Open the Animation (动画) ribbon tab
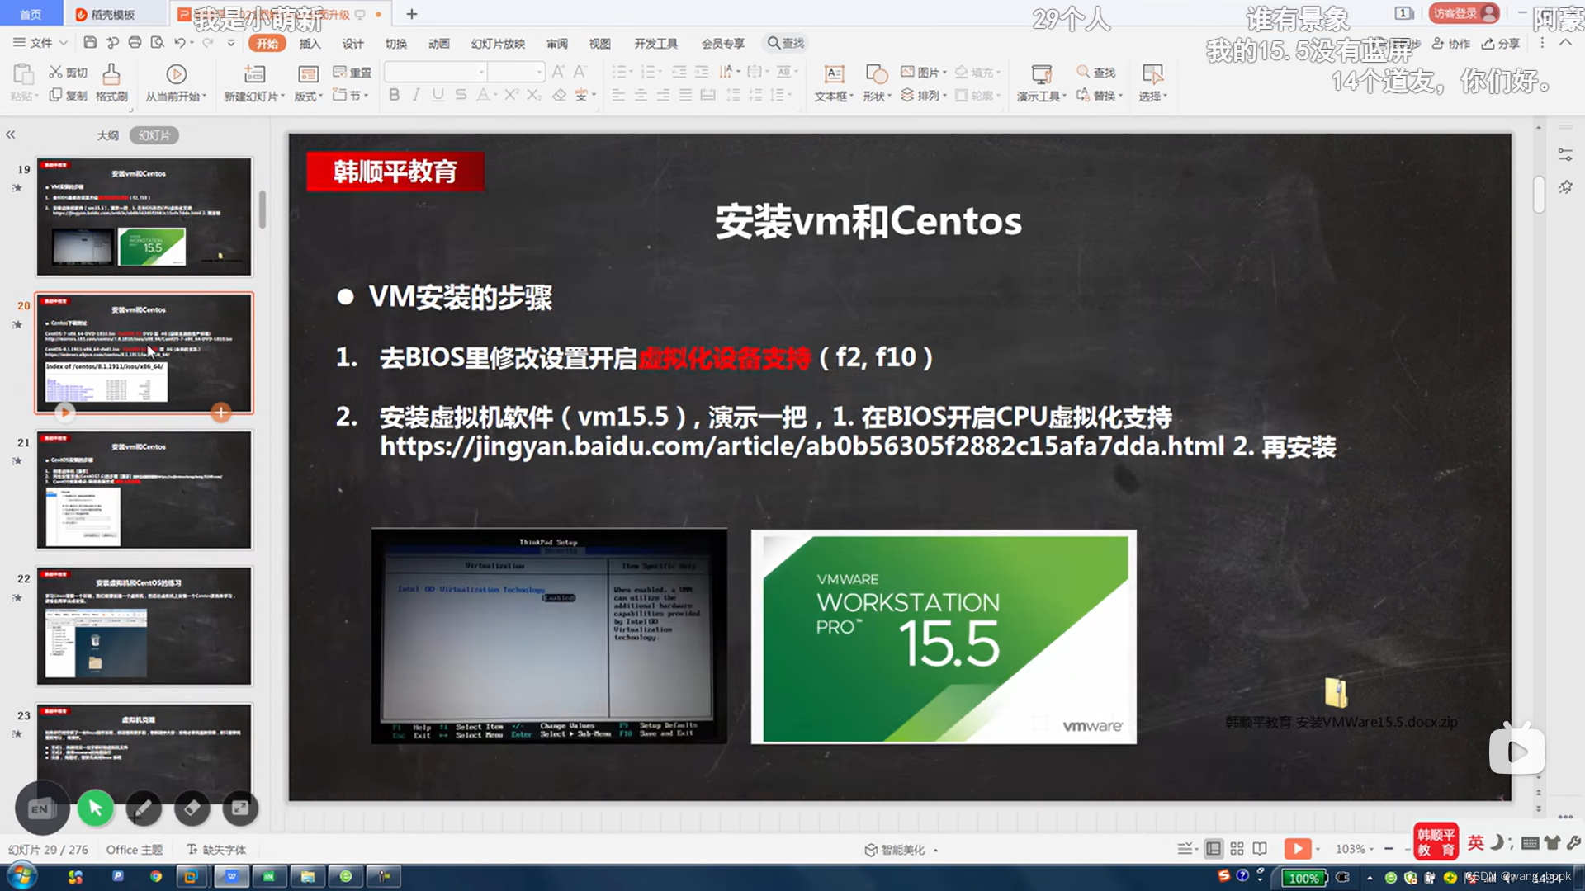 click(x=438, y=44)
